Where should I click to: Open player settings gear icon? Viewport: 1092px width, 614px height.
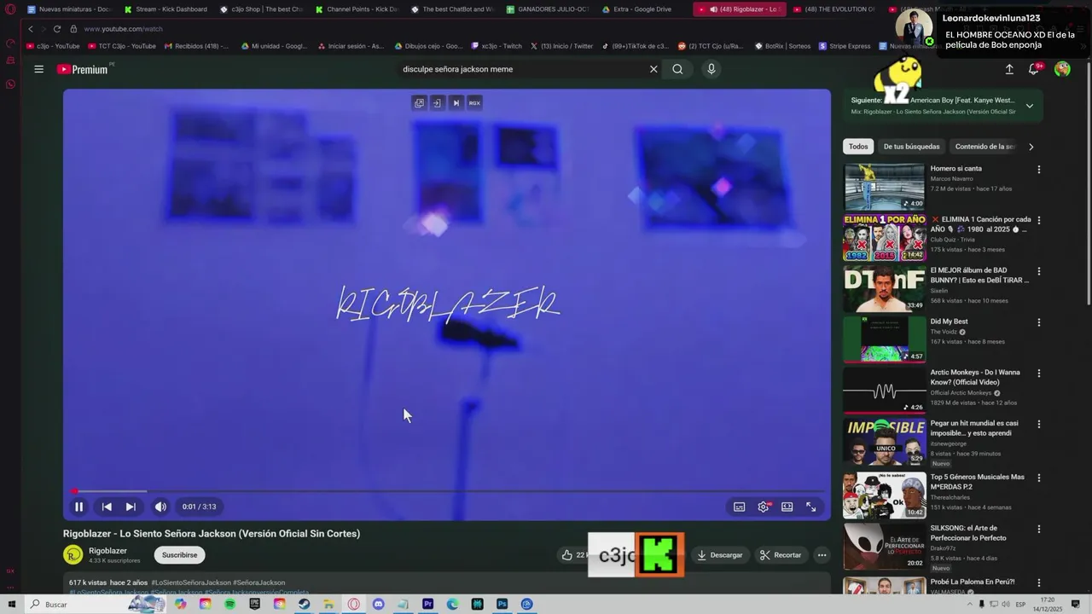(x=764, y=507)
